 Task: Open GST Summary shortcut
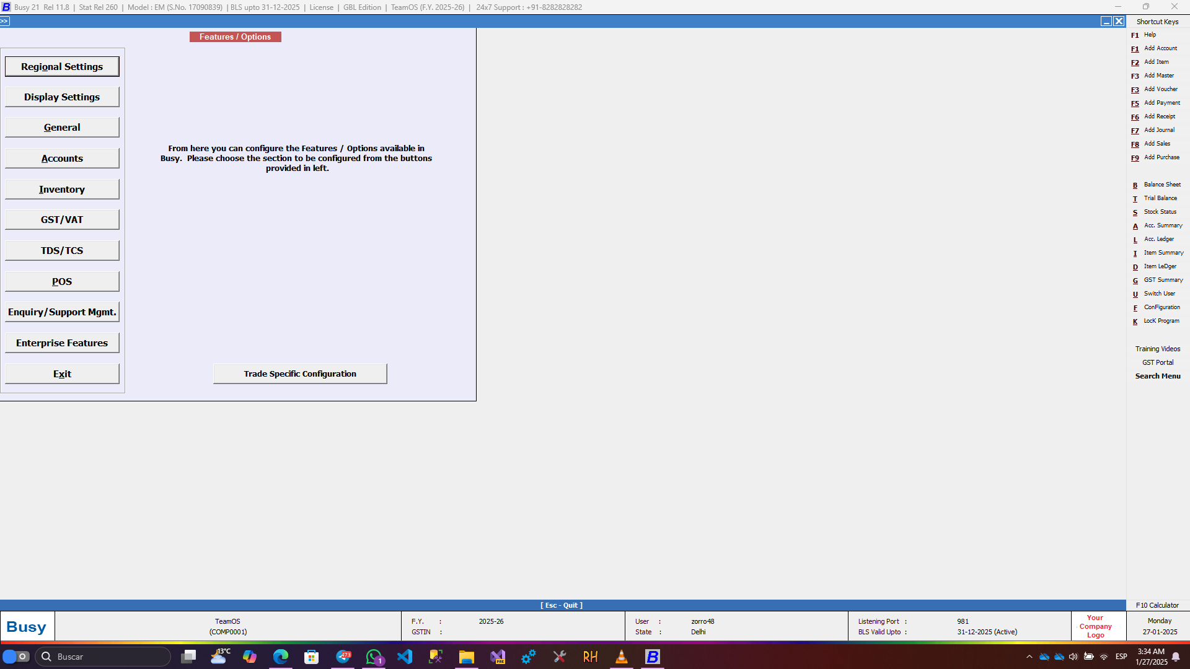click(1158, 280)
